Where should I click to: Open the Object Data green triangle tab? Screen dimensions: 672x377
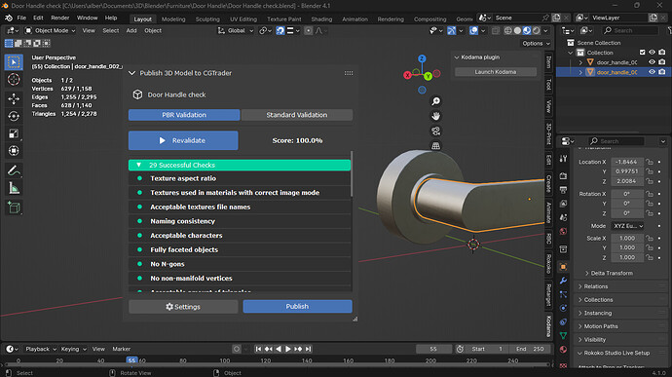[x=564, y=335]
